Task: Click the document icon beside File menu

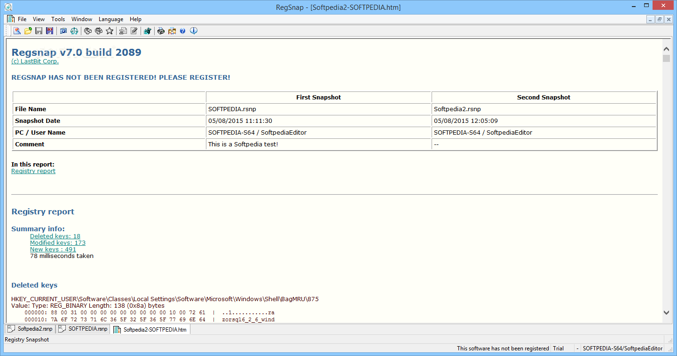Action: (x=10, y=19)
